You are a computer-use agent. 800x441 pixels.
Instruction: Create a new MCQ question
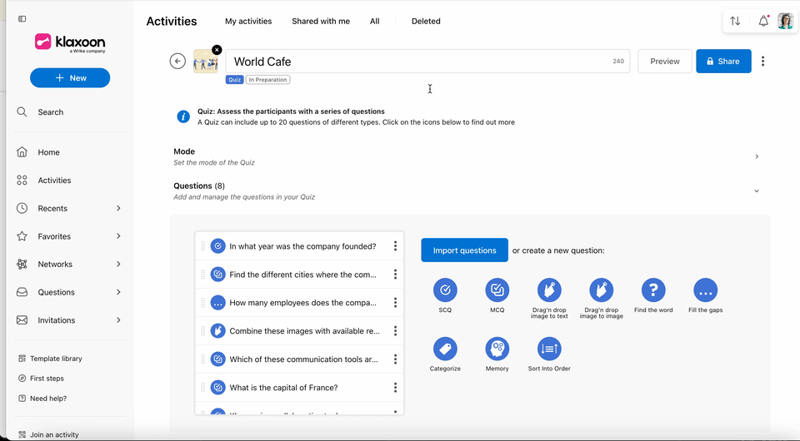pyautogui.click(x=497, y=290)
